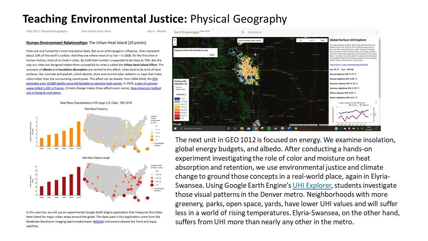The width and height of the screenshot is (428, 241).
Task: Open Word from the taskbar
Action: tap(289, 129)
